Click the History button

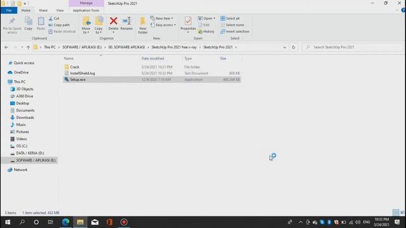[x=206, y=32]
